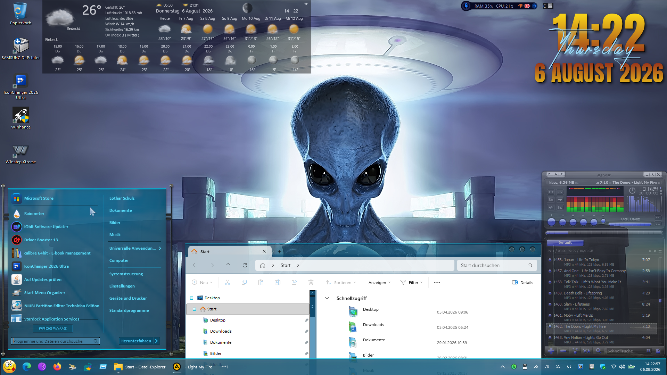Screen dimensions: 667x375
Task: Remove track with AIMP minus button
Action: tap(563, 351)
